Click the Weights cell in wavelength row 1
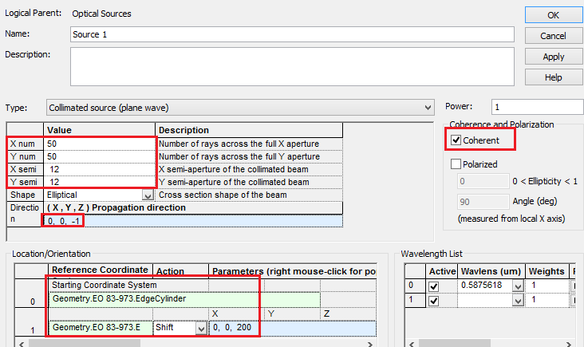 point(548,299)
